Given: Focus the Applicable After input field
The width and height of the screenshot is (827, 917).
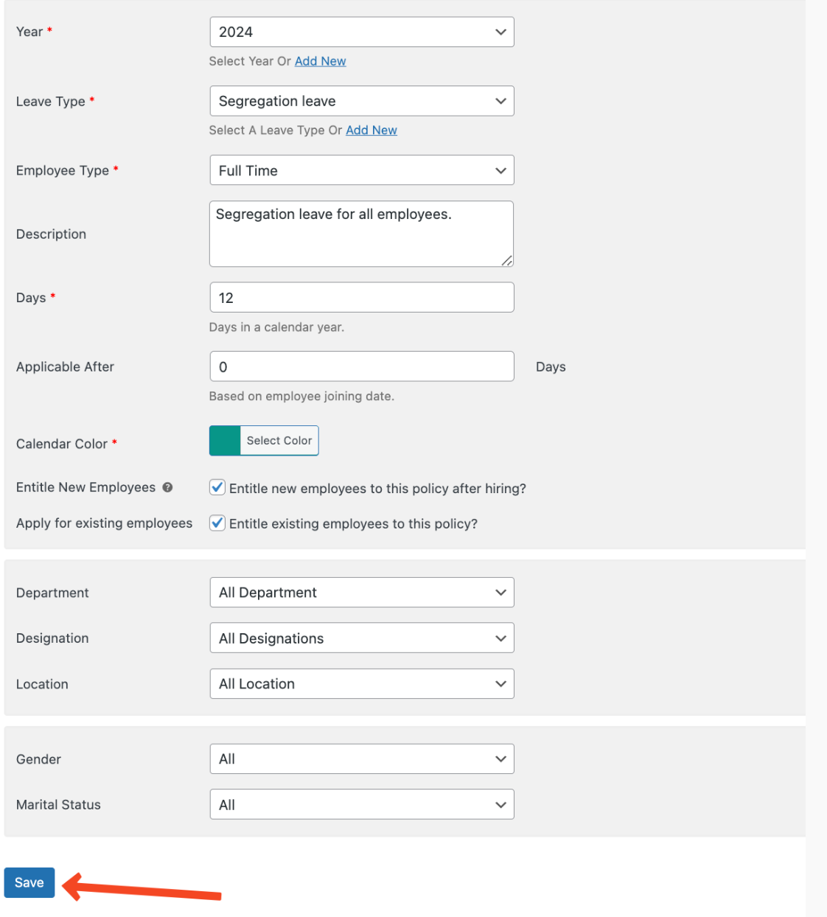Looking at the screenshot, I should tap(361, 367).
